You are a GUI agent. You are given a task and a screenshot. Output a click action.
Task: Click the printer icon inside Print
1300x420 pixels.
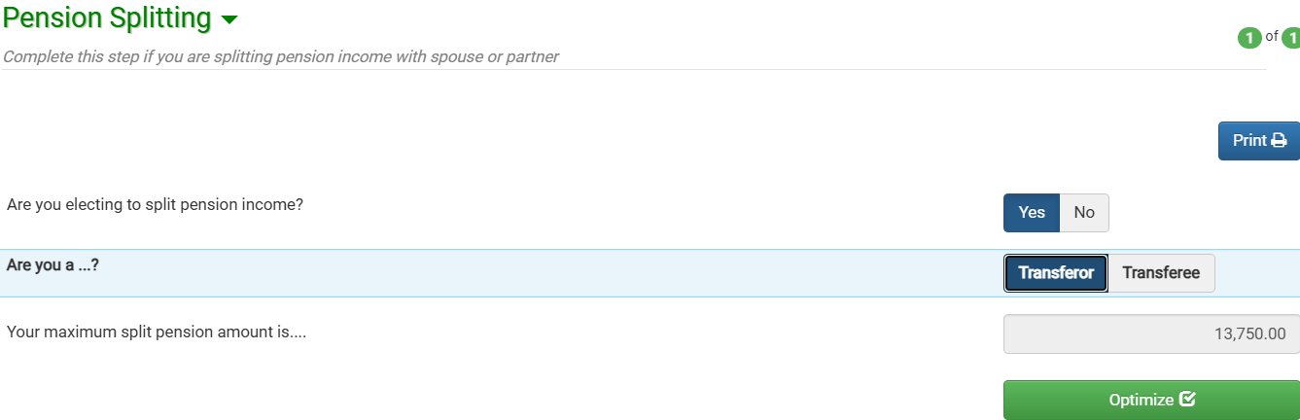[x=1279, y=140]
